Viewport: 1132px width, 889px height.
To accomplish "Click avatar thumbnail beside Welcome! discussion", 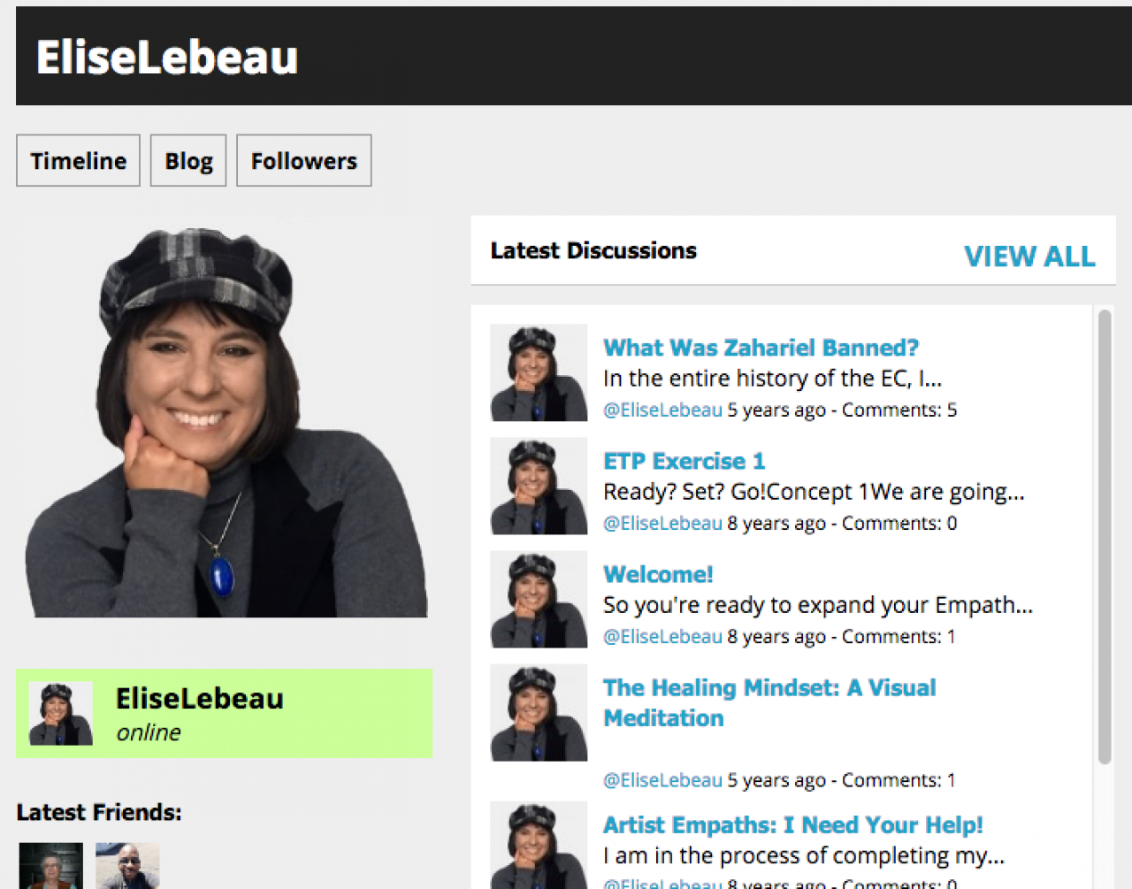I will pyautogui.click(x=539, y=599).
